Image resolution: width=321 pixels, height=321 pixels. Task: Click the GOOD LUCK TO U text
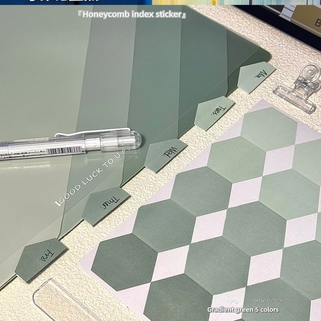(x=90, y=178)
